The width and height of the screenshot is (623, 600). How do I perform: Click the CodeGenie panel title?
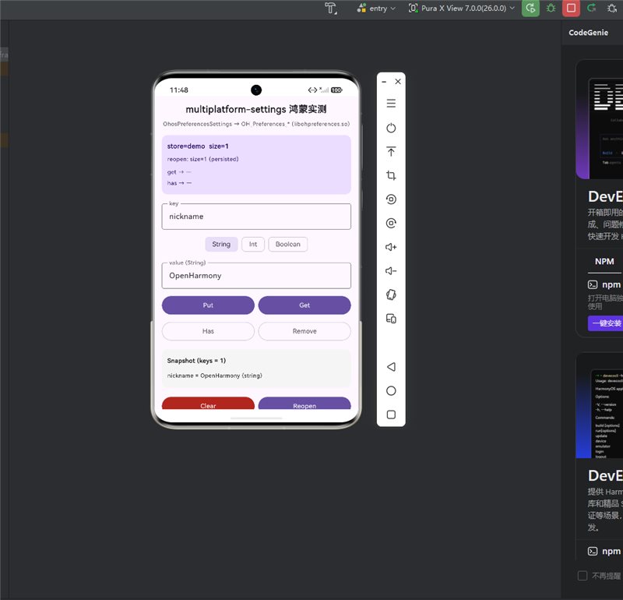click(x=589, y=33)
